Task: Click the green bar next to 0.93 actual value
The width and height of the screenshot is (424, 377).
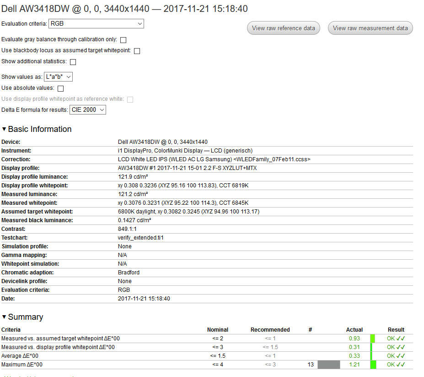Action: pos(372,339)
